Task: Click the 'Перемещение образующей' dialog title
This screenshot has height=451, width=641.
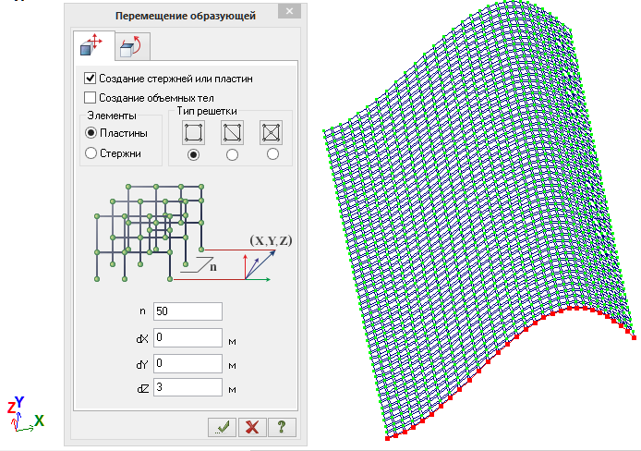Action: 185,16
